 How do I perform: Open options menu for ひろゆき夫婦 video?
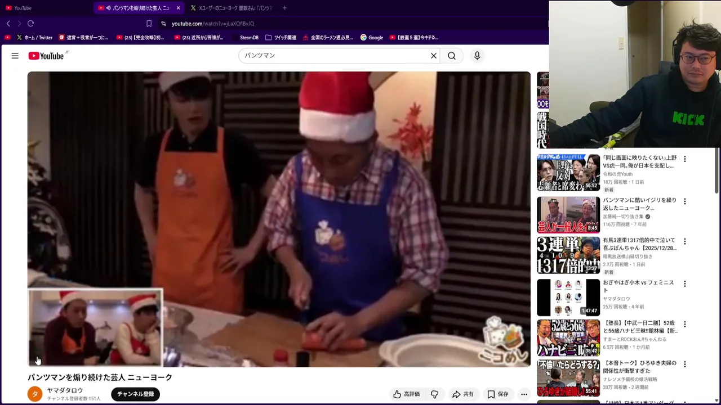tap(685, 364)
